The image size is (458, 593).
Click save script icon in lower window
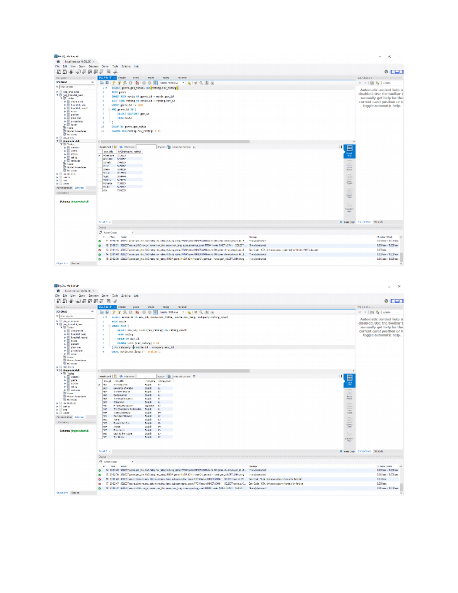tap(107, 312)
